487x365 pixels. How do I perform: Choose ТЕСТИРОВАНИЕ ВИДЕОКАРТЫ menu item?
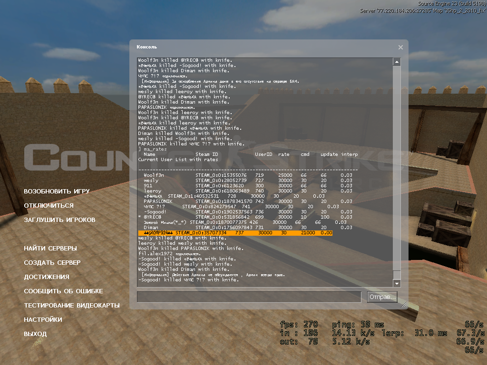72,306
